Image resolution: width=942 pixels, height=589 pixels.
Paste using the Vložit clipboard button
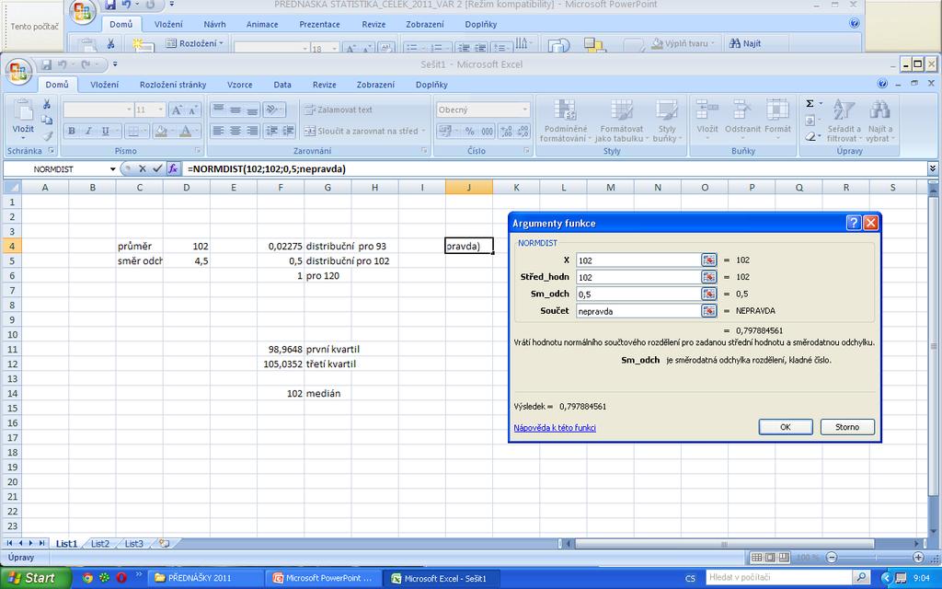coord(23,117)
